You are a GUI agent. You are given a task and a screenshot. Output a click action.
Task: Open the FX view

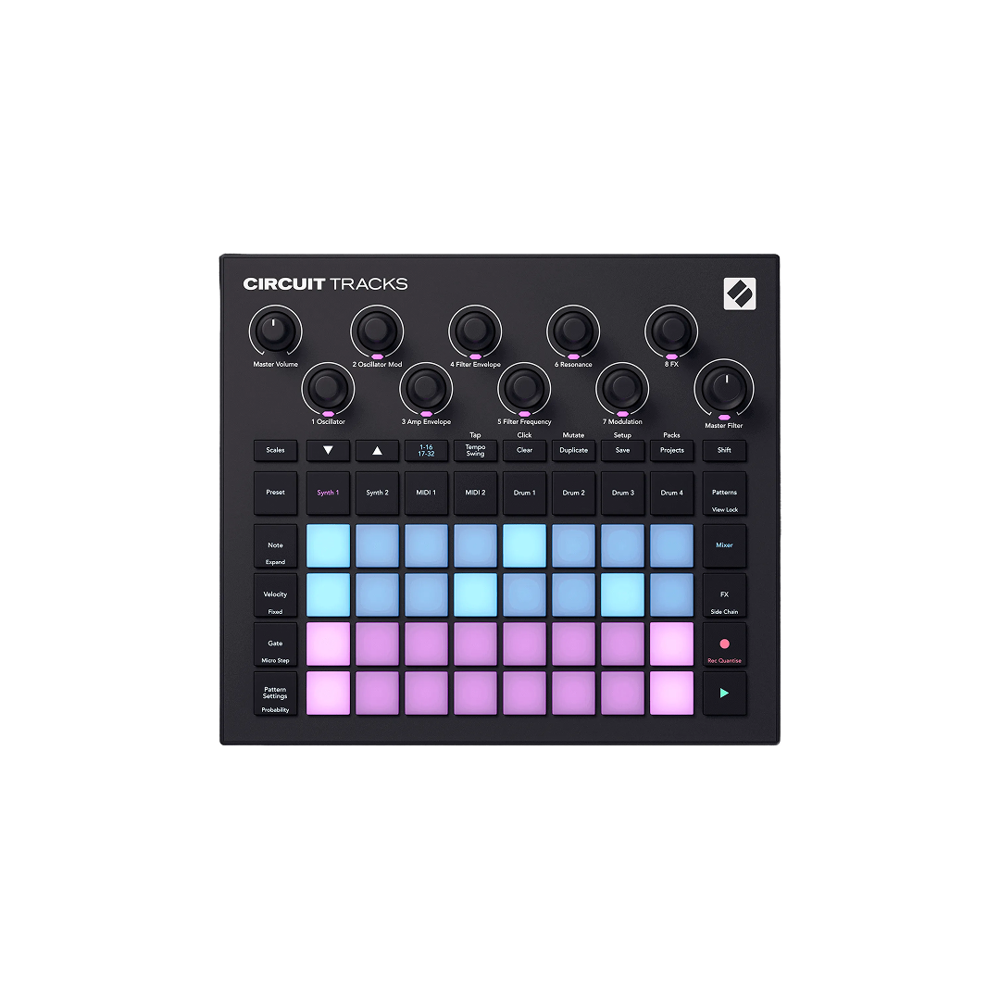(724, 594)
